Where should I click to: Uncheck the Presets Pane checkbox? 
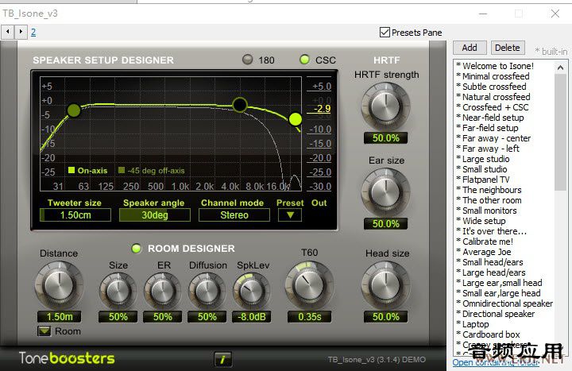[x=385, y=33]
